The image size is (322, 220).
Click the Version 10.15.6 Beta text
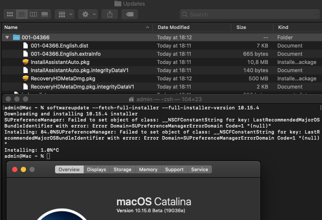pyautogui.click(x=151, y=210)
